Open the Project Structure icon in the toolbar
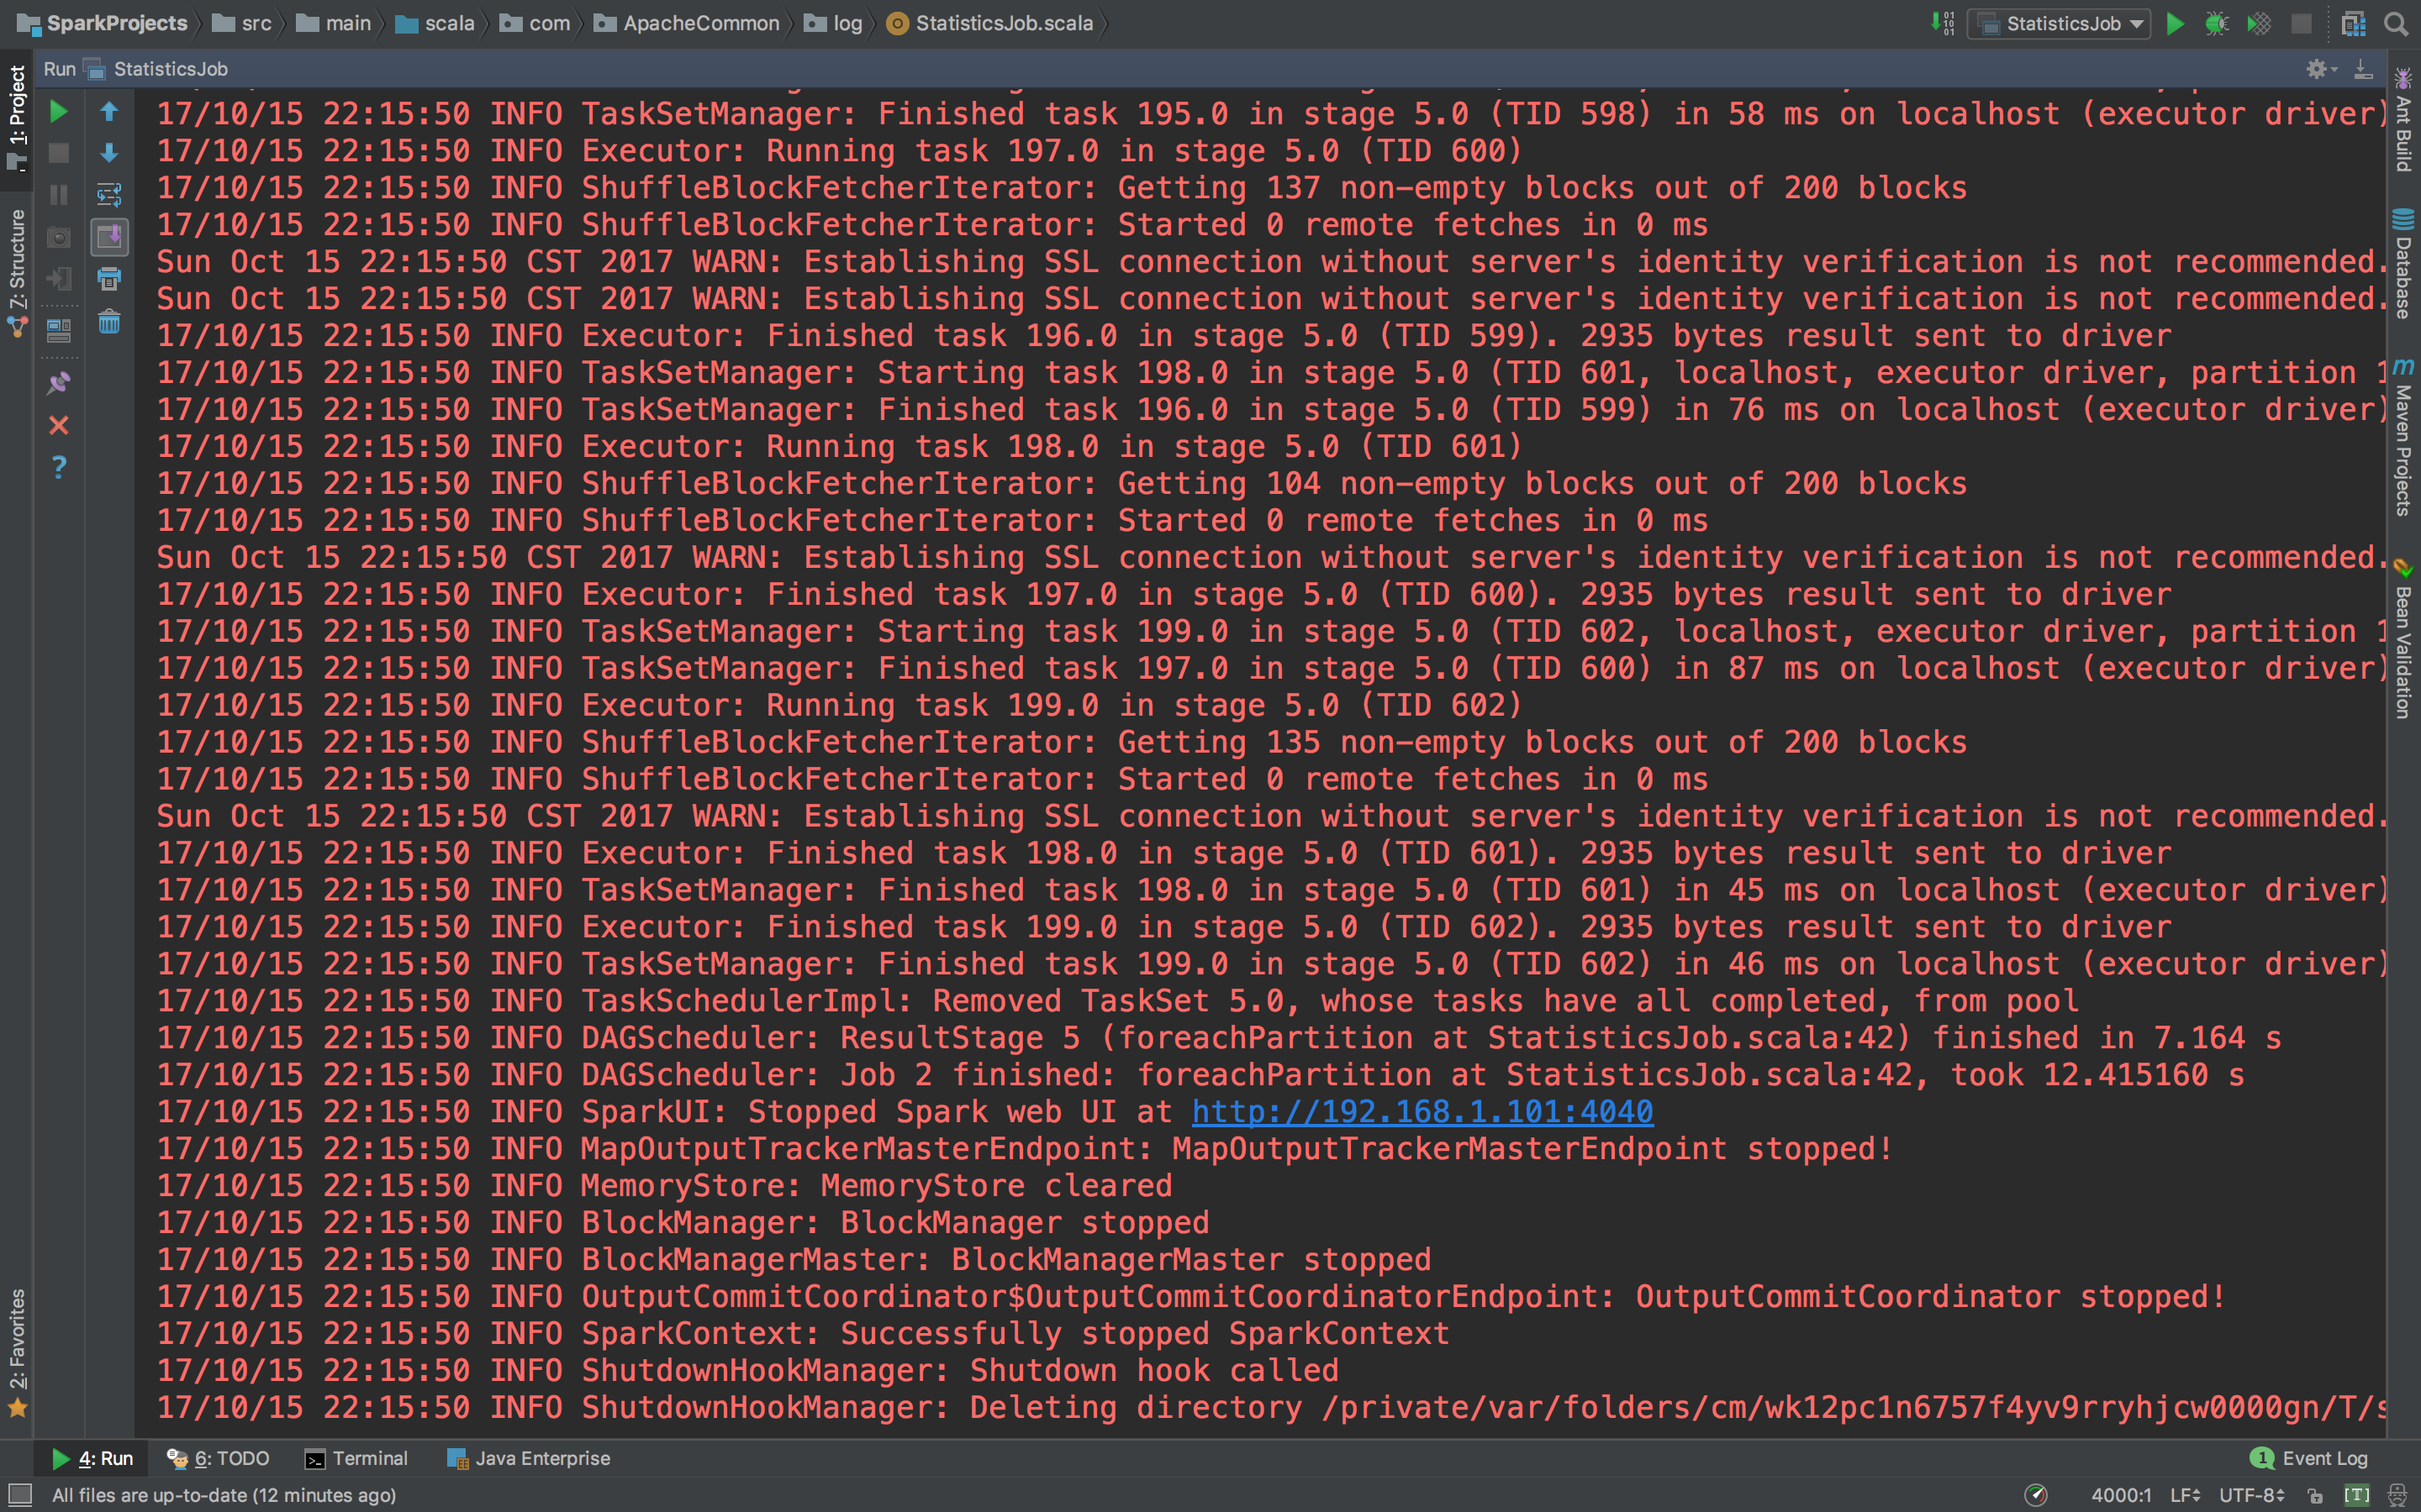The height and width of the screenshot is (1512, 2421). [2353, 23]
